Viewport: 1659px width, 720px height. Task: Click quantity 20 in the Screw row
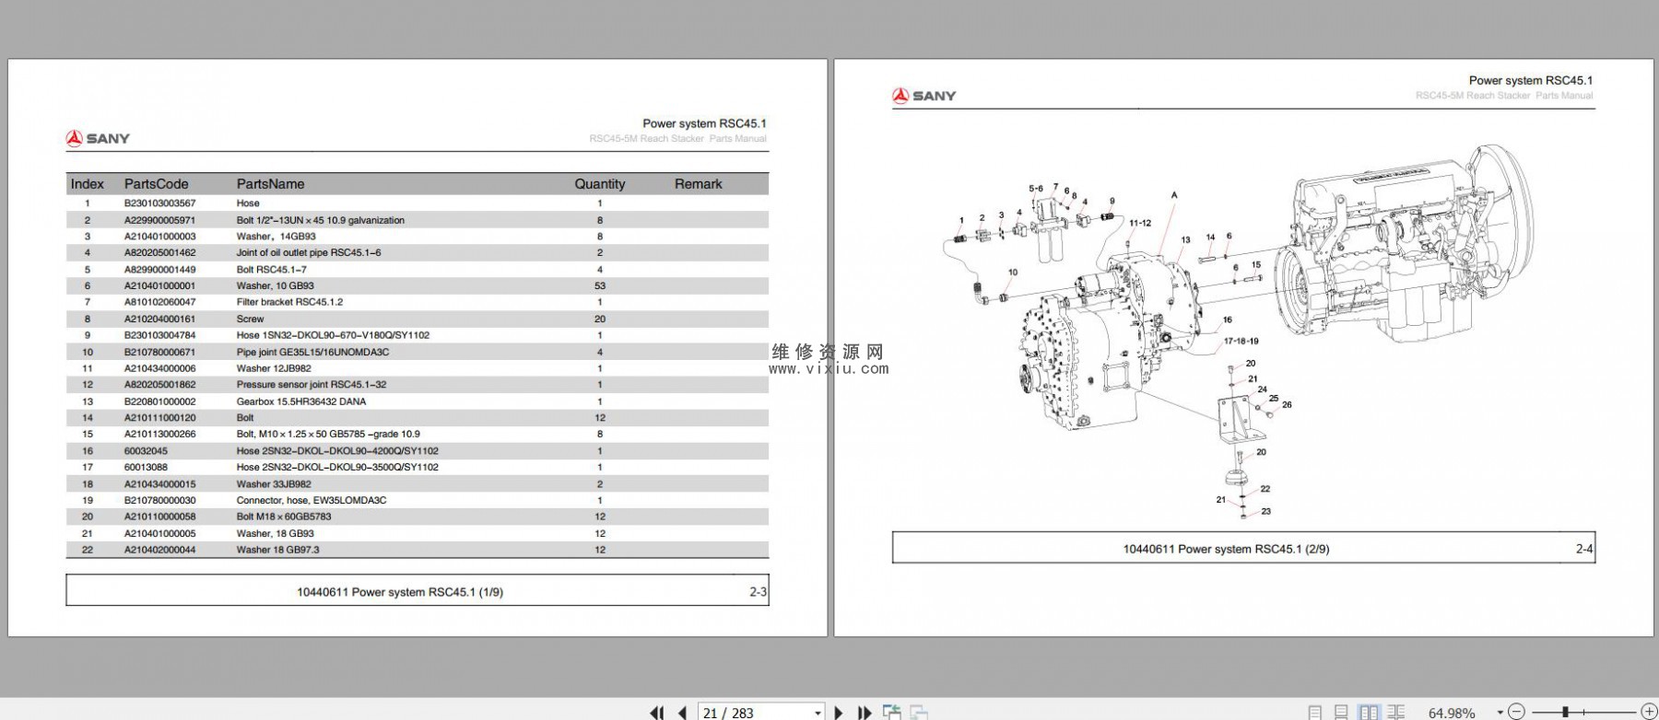pos(600,319)
